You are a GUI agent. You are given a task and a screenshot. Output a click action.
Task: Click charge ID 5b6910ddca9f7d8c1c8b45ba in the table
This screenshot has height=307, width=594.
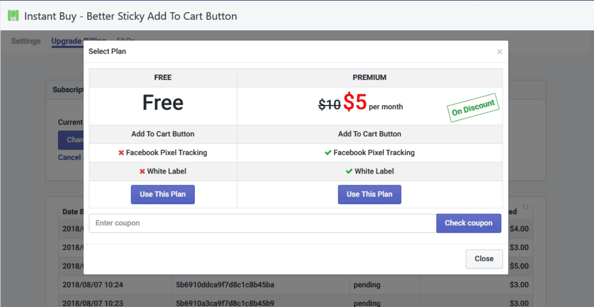tap(225, 284)
